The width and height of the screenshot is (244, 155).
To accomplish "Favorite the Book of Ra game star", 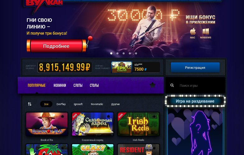I will pos(62,116).
